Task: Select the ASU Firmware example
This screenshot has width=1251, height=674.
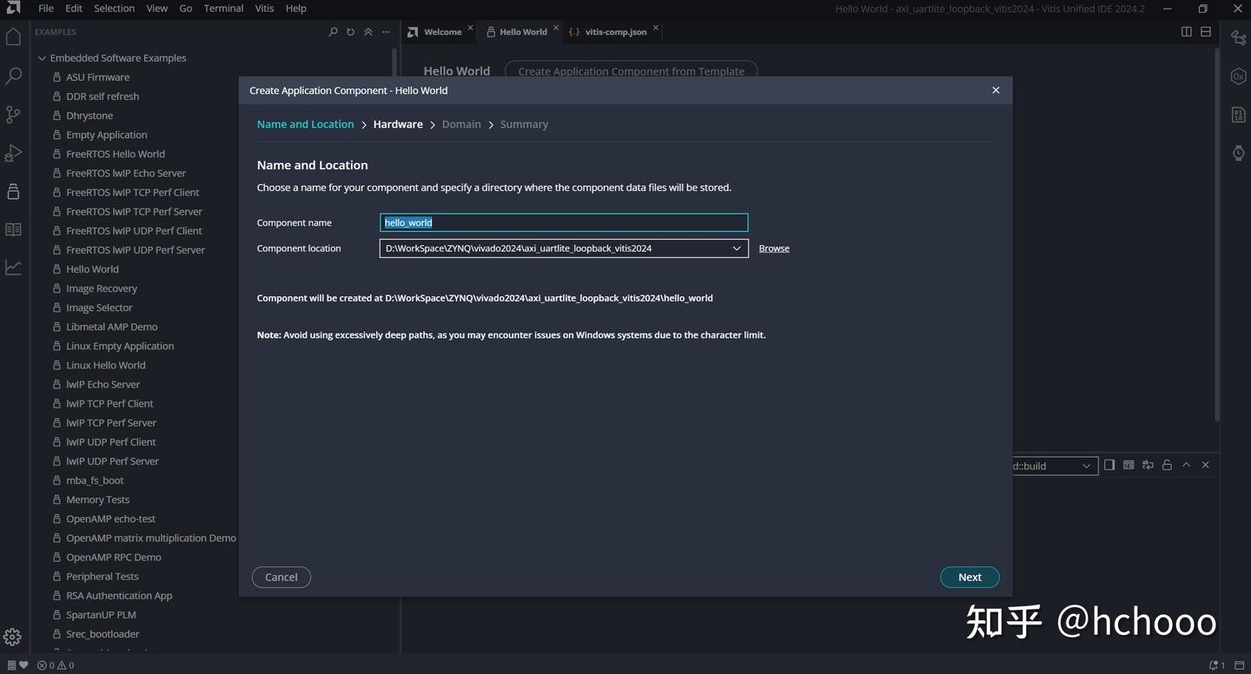Action: point(97,77)
